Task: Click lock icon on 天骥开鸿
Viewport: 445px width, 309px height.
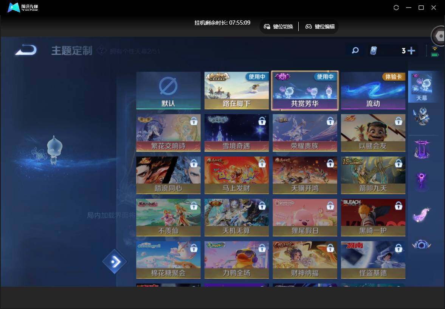Action: (330, 164)
